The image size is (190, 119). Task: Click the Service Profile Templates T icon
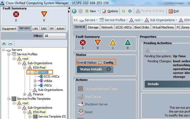[14, 99]
